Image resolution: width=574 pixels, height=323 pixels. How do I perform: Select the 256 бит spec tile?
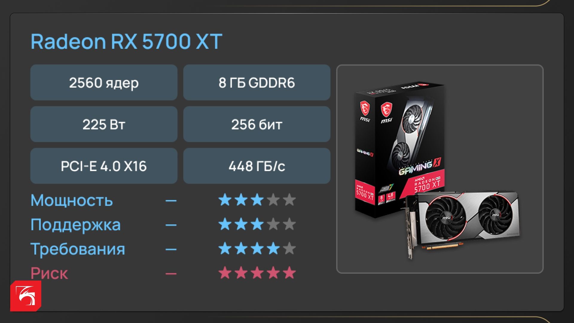pos(257,124)
